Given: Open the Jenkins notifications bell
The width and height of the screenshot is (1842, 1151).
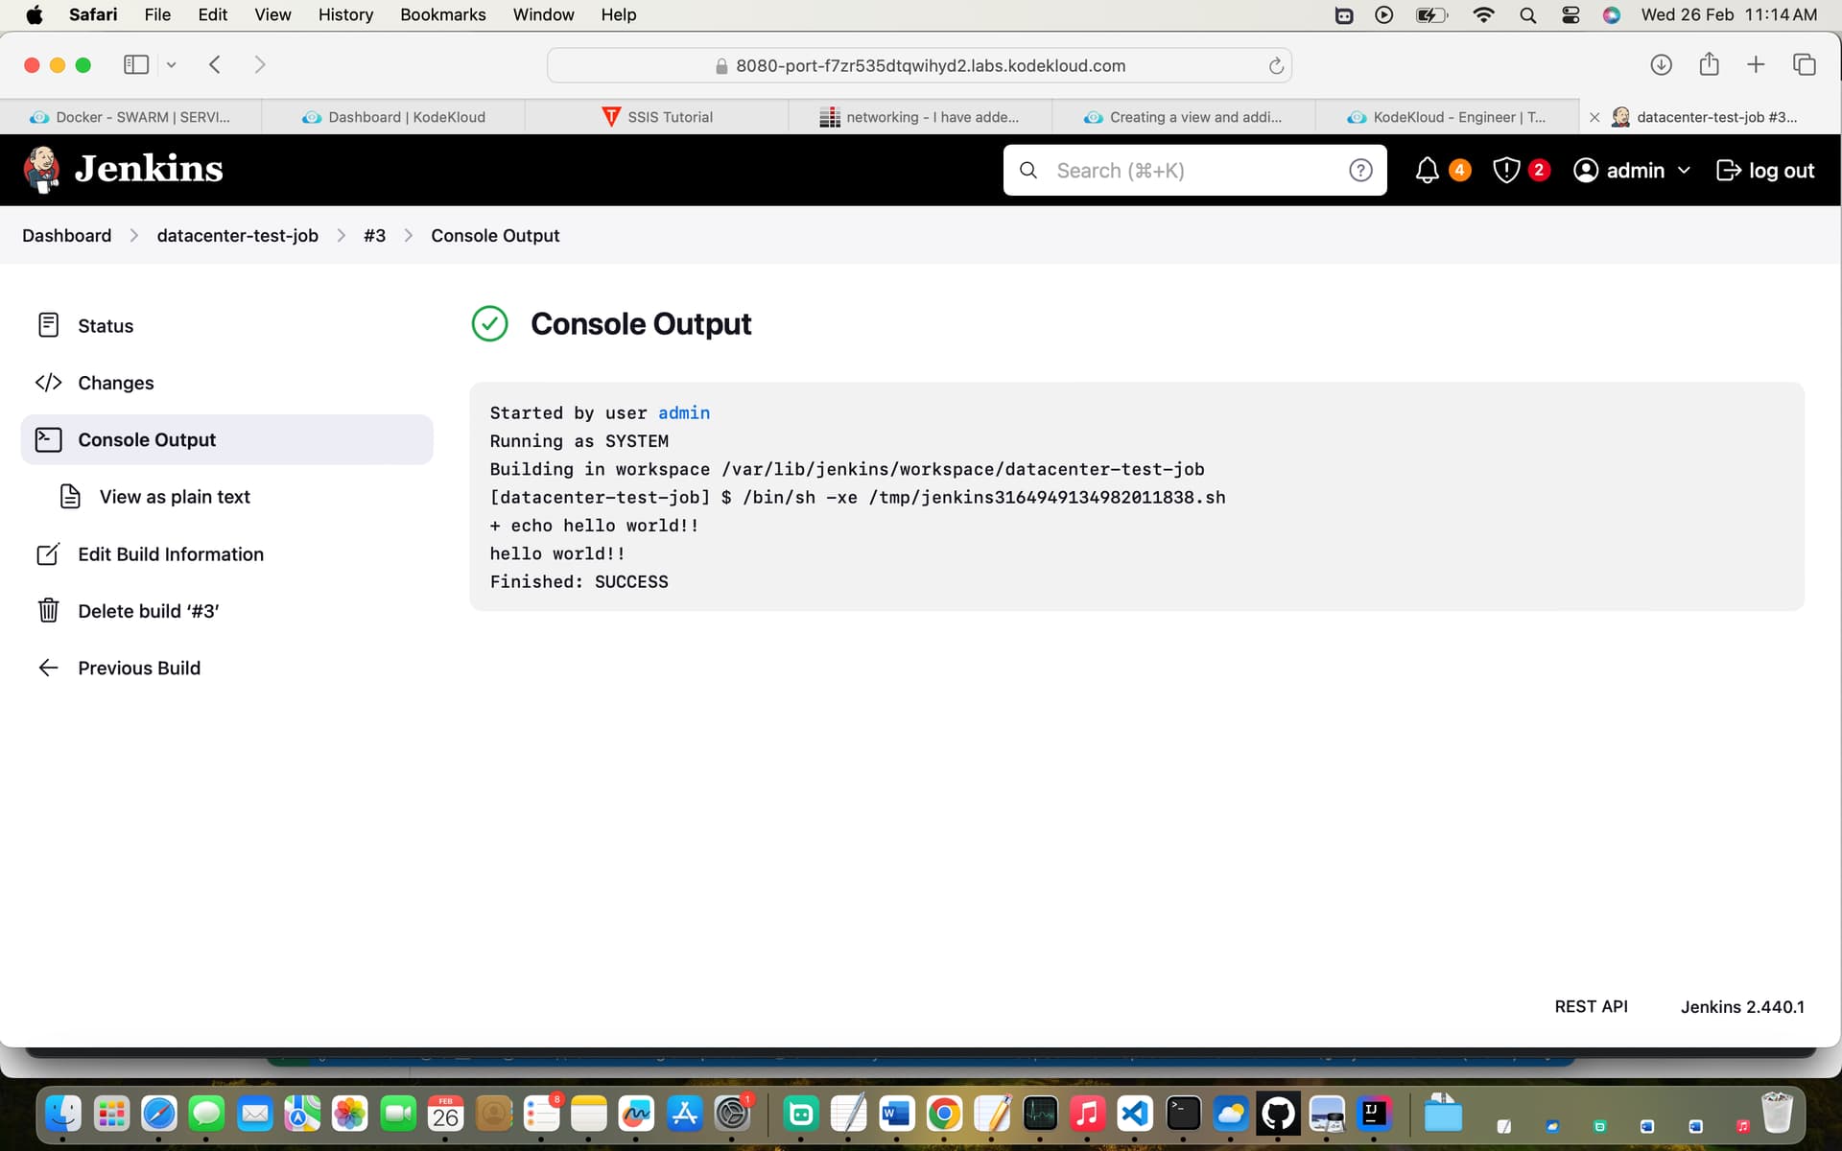Looking at the screenshot, I should (x=1427, y=171).
